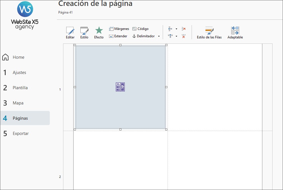The width and height of the screenshot is (283, 190).
Task: Click the delete row icon
Action: click(x=184, y=29)
